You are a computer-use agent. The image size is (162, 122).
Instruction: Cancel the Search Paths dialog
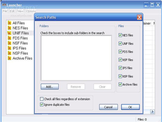click(x=109, y=107)
